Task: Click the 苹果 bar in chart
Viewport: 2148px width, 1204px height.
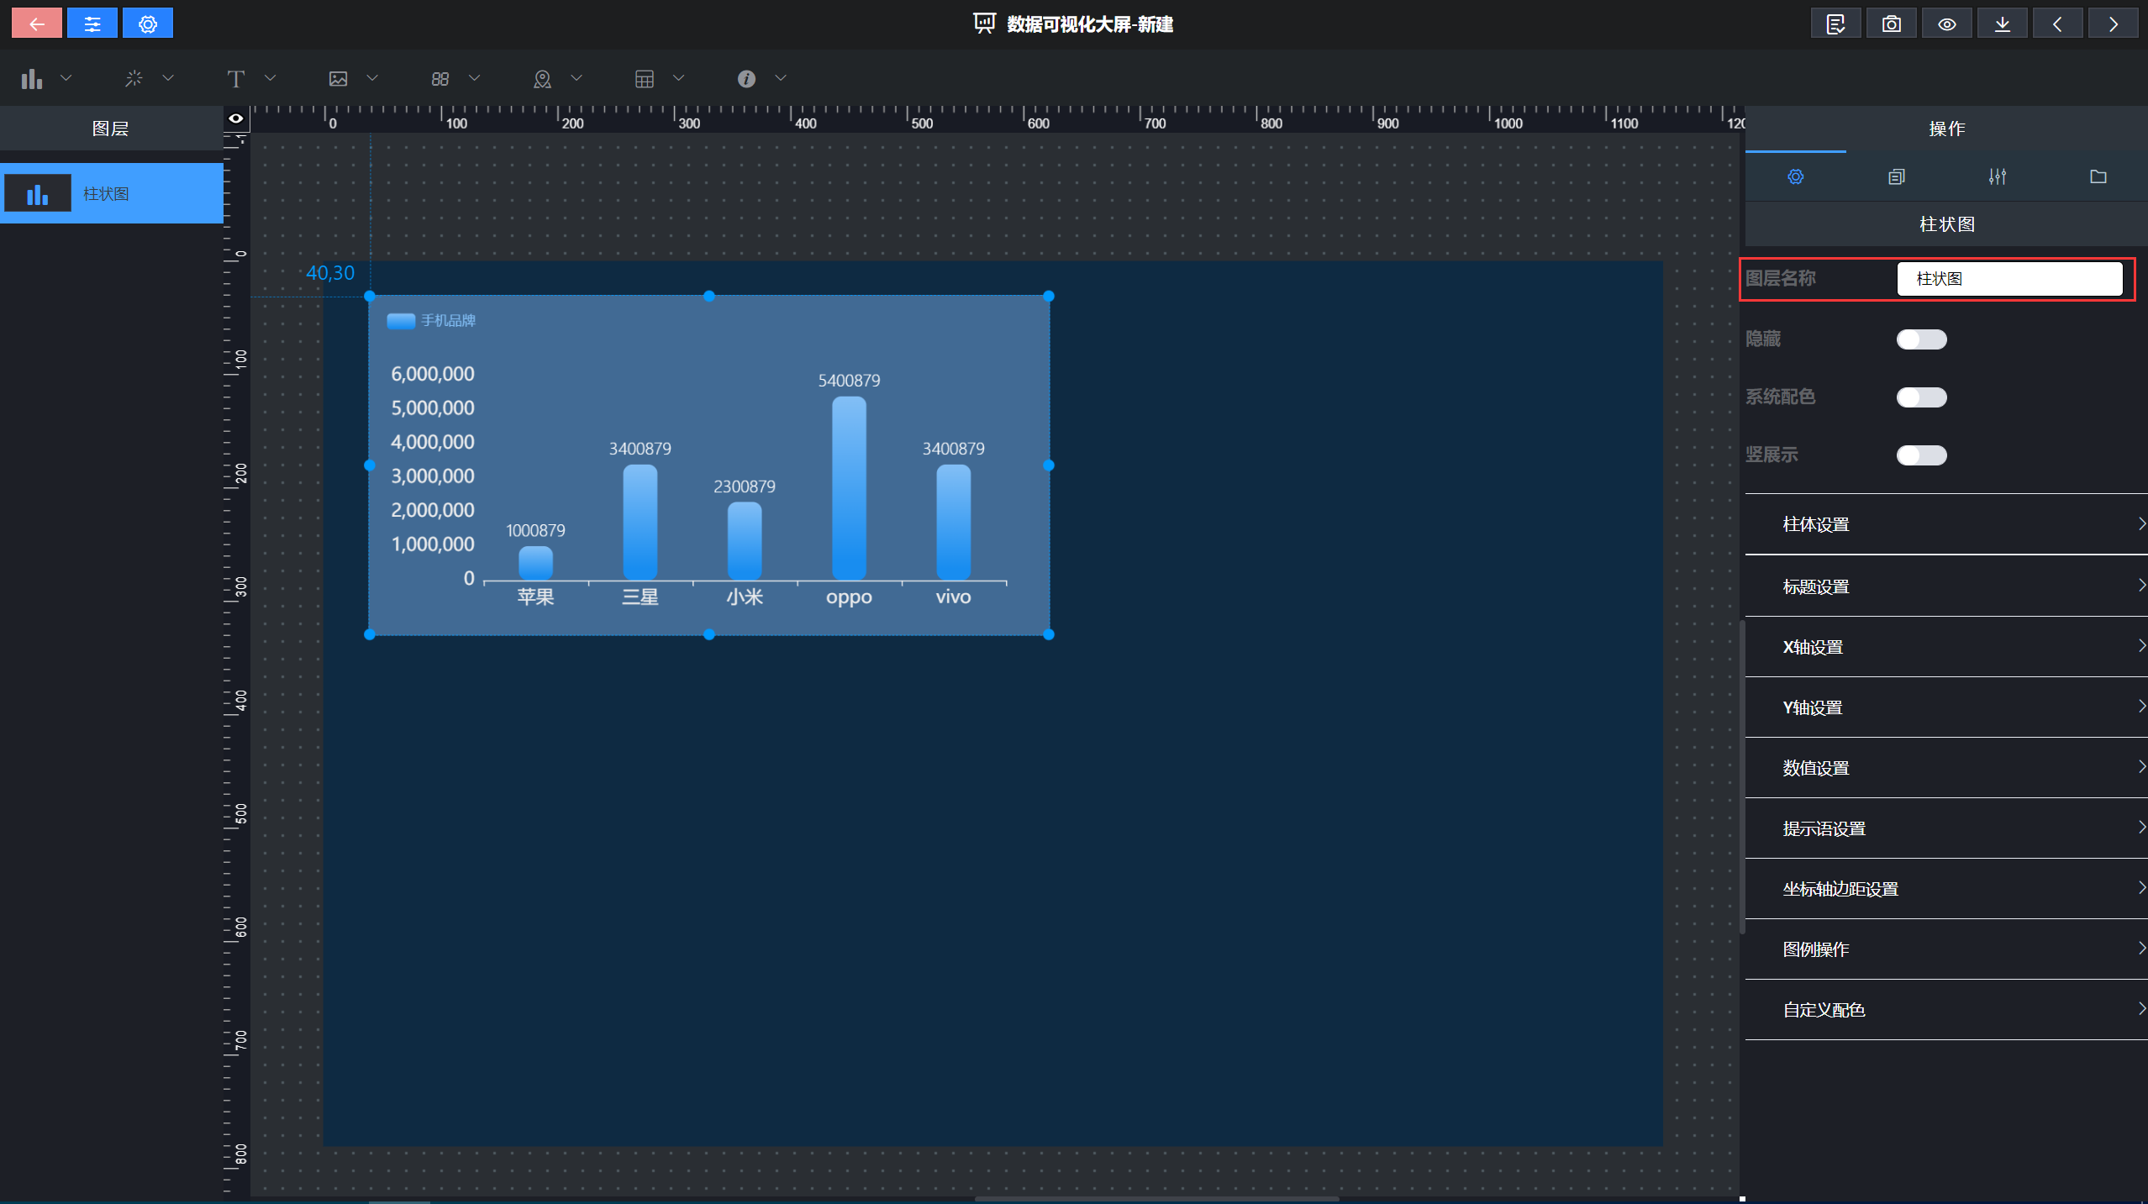Action: click(535, 563)
